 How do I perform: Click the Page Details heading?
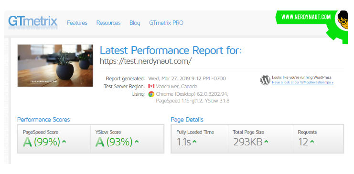tap(187, 120)
